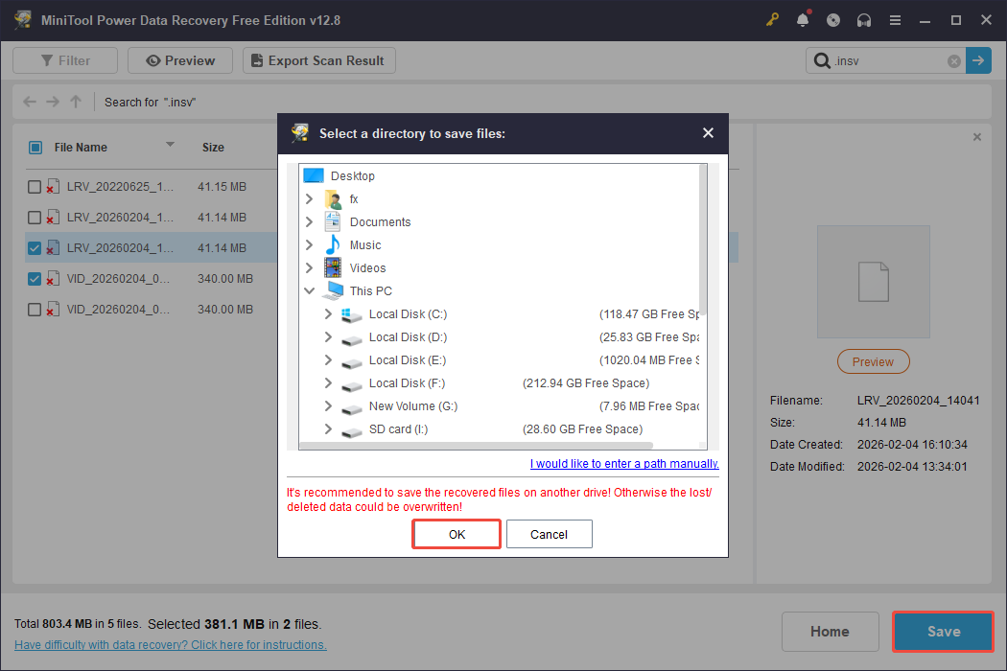Open license registration with the key icon

click(772, 19)
